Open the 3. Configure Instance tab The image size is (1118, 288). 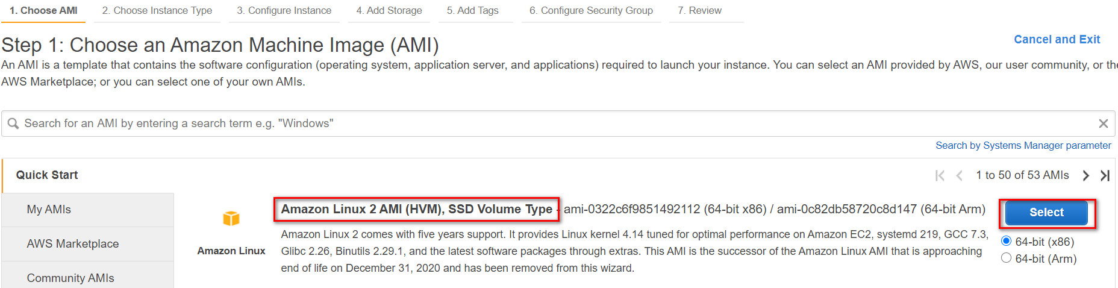284,11
